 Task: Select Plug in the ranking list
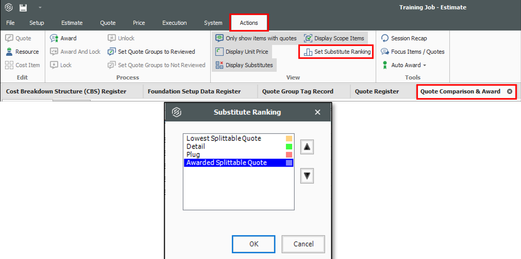pos(239,154)
